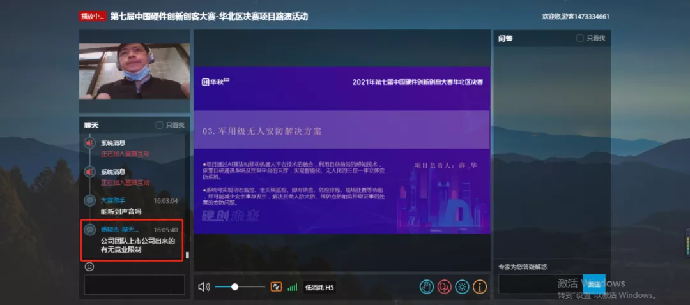Viewport: 690px width, 305px height.
Task: Click the chat panel scrollbar thumb
Action: [x=187, y=255]
